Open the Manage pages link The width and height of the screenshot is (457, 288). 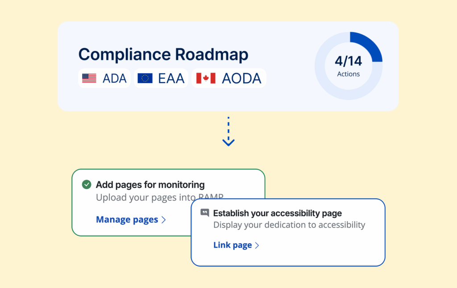point(127,219)
